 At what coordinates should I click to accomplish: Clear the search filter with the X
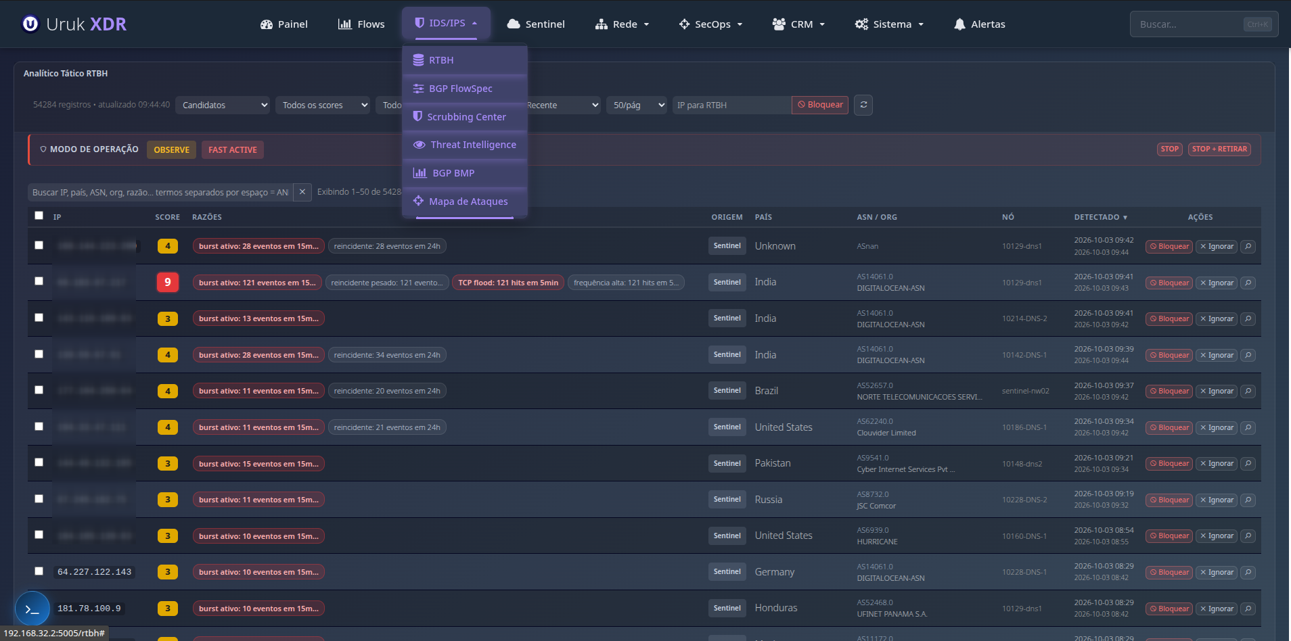[302, 192]
